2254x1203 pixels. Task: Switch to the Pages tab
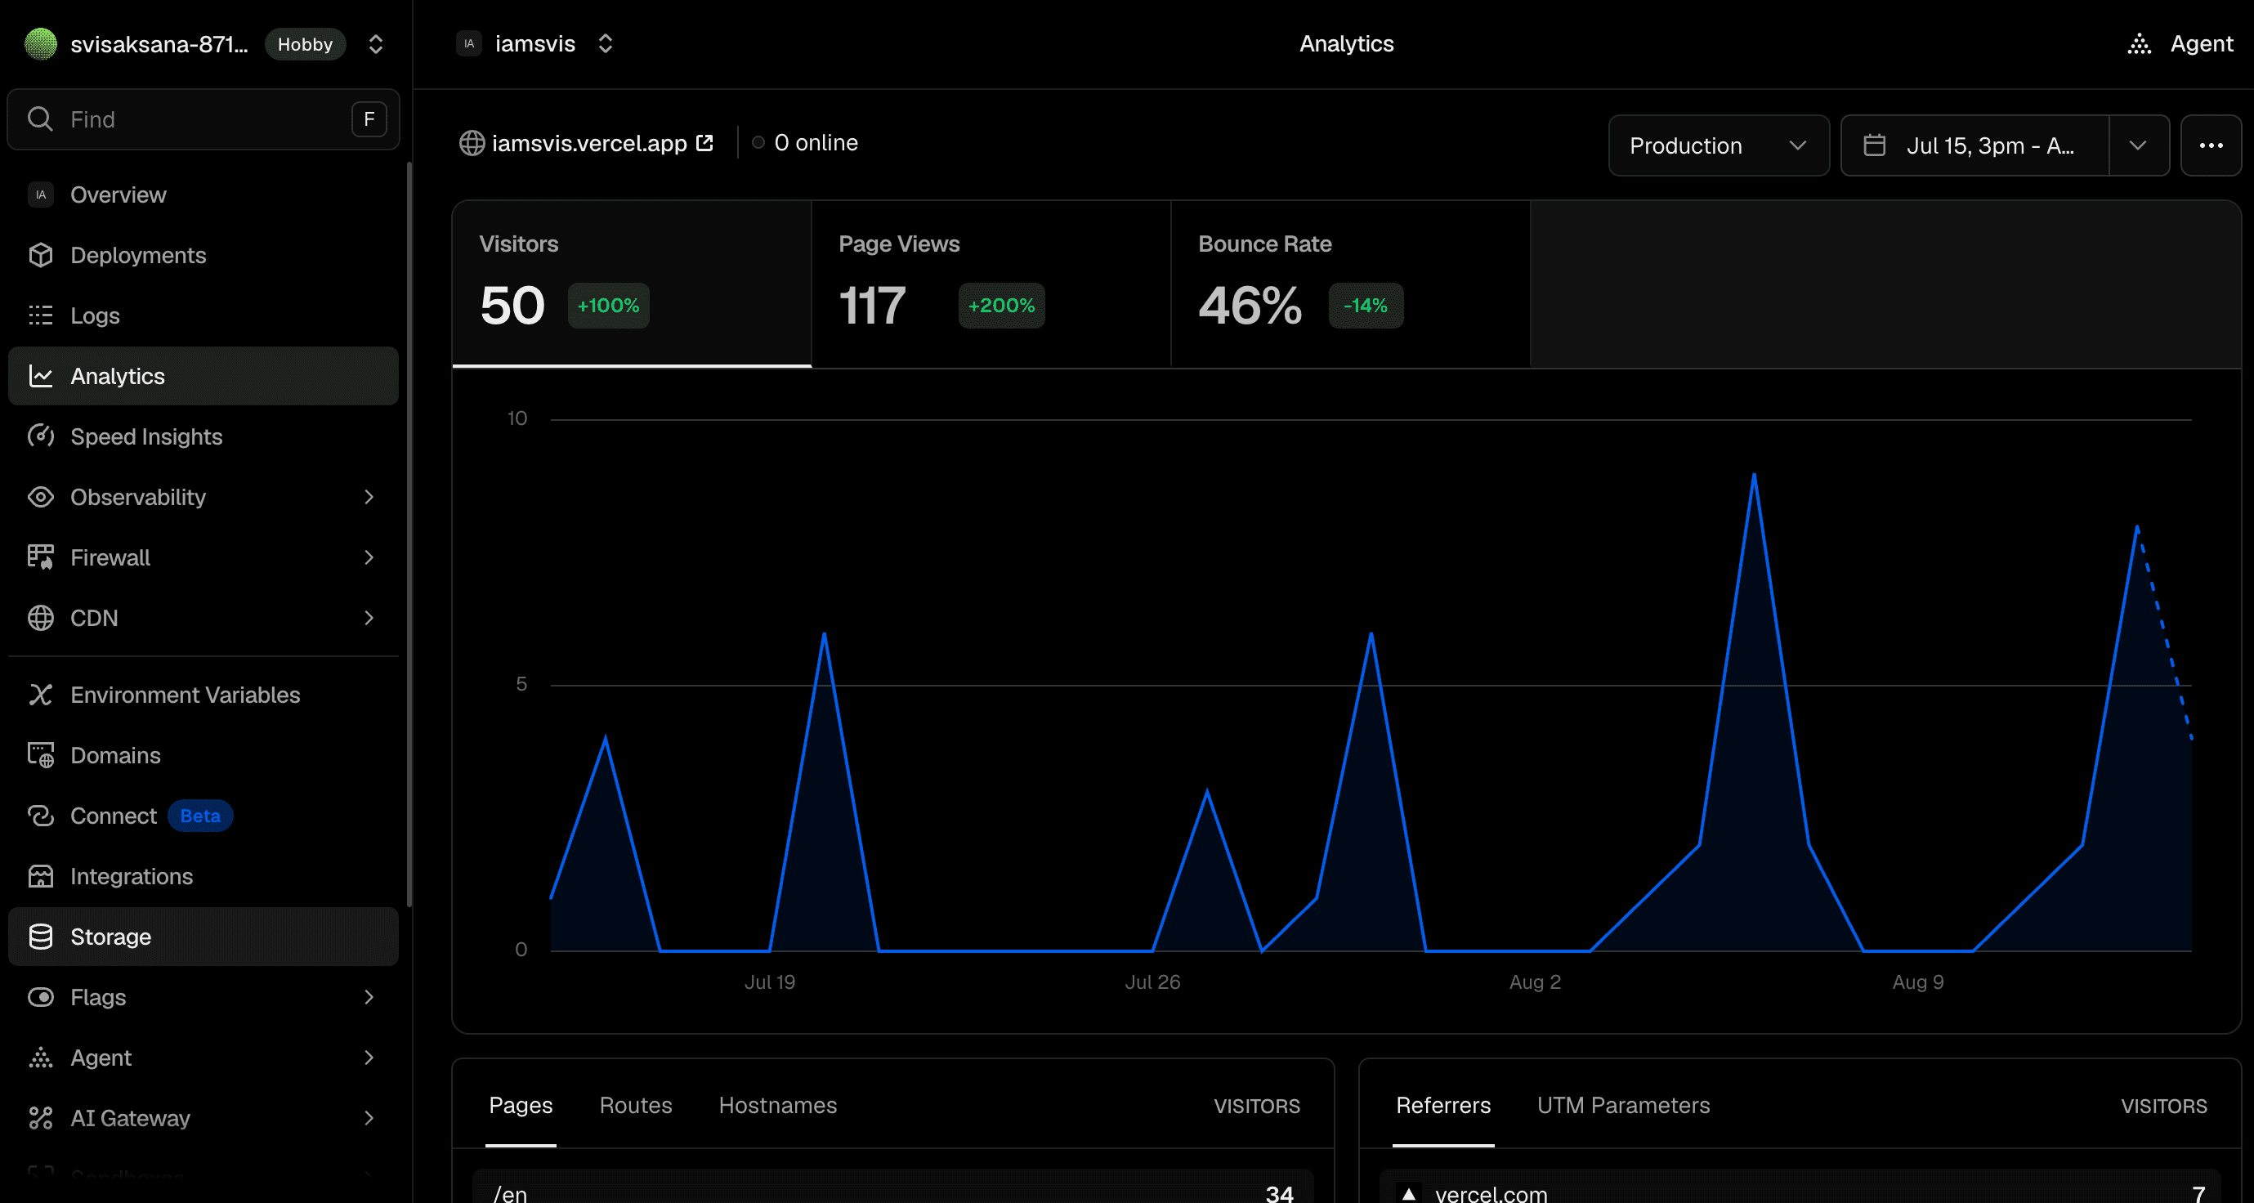tap(521, 1104)
